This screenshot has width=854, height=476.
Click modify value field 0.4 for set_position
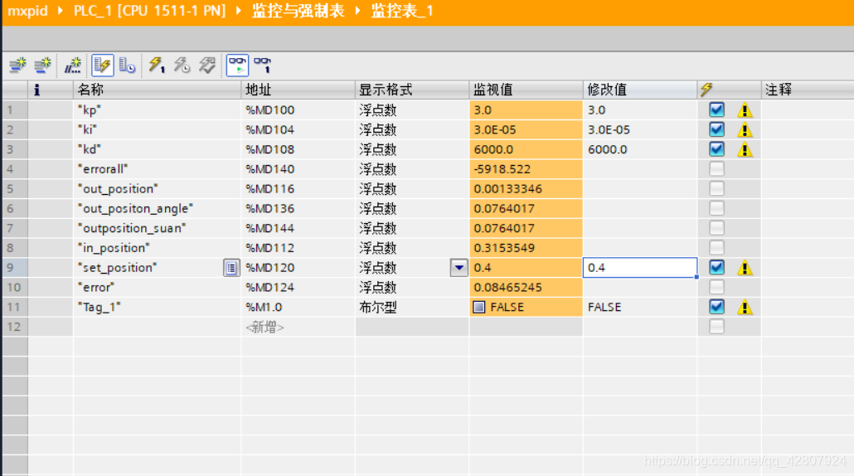tap(640, 267)
